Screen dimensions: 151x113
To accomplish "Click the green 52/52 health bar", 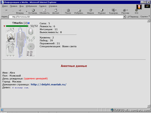I will [17, 26].
